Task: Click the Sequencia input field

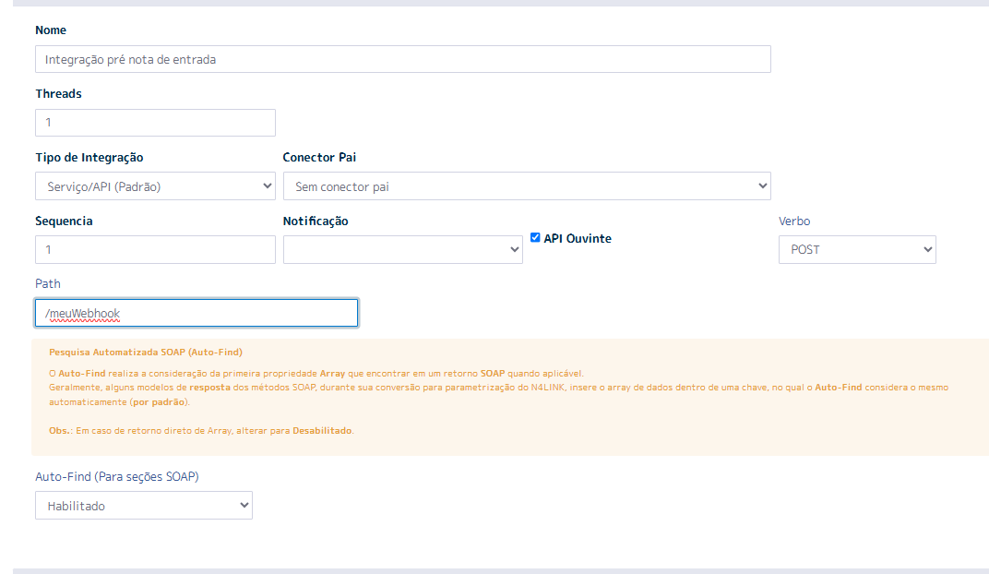Action: click(x=155, y=250)
